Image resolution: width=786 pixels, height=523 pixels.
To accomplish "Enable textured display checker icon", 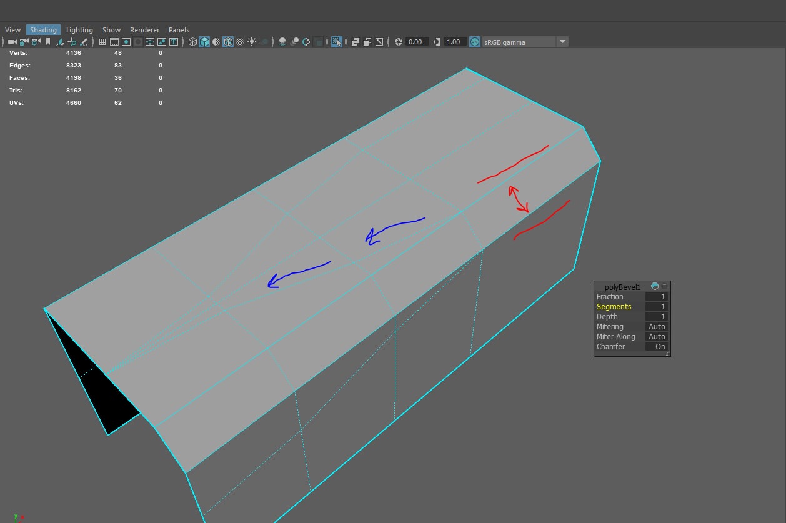I will tap(240, 42).
